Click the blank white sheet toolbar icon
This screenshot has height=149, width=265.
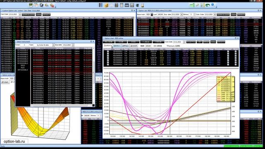pos(111,5)
